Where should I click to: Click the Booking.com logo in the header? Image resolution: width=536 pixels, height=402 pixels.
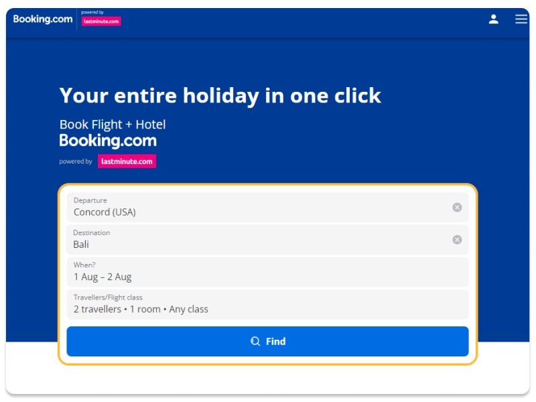pyautogui.click(x=42, y=19)
